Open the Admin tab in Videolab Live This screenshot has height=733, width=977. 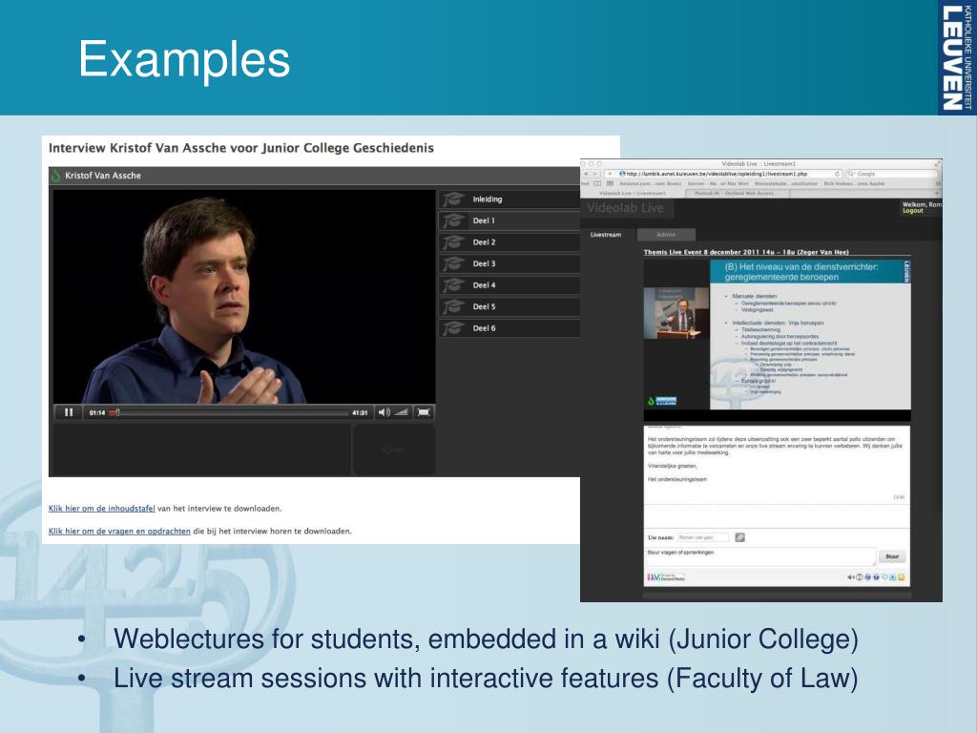click(x=666, y=235)
